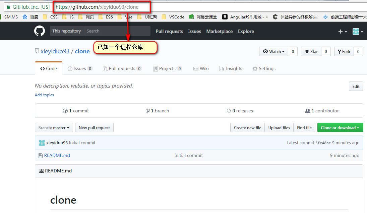Fork the clone repository
The image size is (367, 213).
(x=344, y=52)
